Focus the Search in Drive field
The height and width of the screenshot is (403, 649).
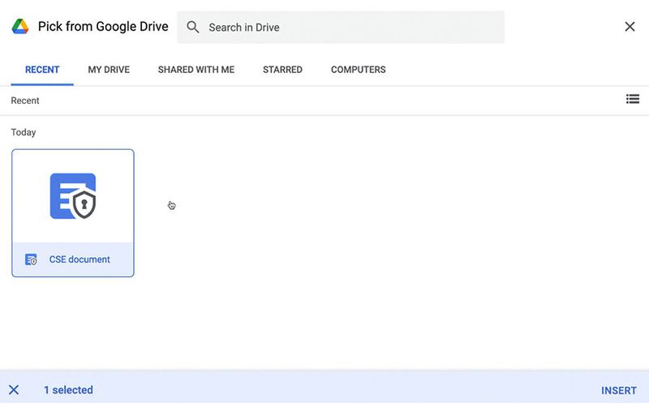(341, 28)
